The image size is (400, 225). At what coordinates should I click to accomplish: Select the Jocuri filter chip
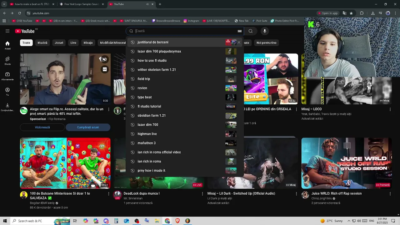click(x=59, y=43)
